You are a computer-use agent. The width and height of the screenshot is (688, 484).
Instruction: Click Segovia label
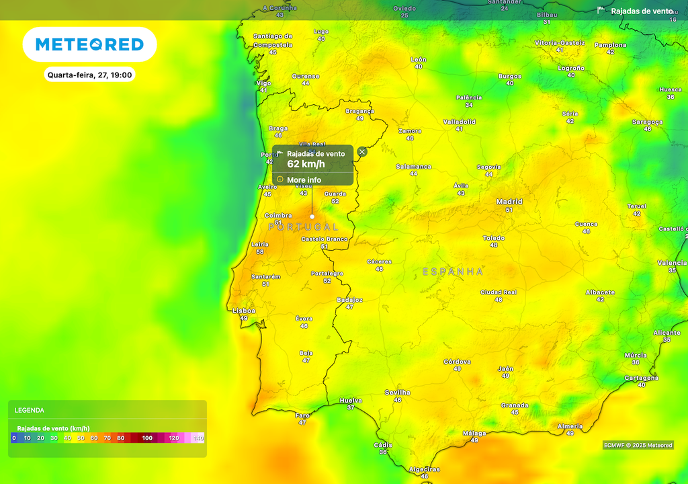(489, 167)
